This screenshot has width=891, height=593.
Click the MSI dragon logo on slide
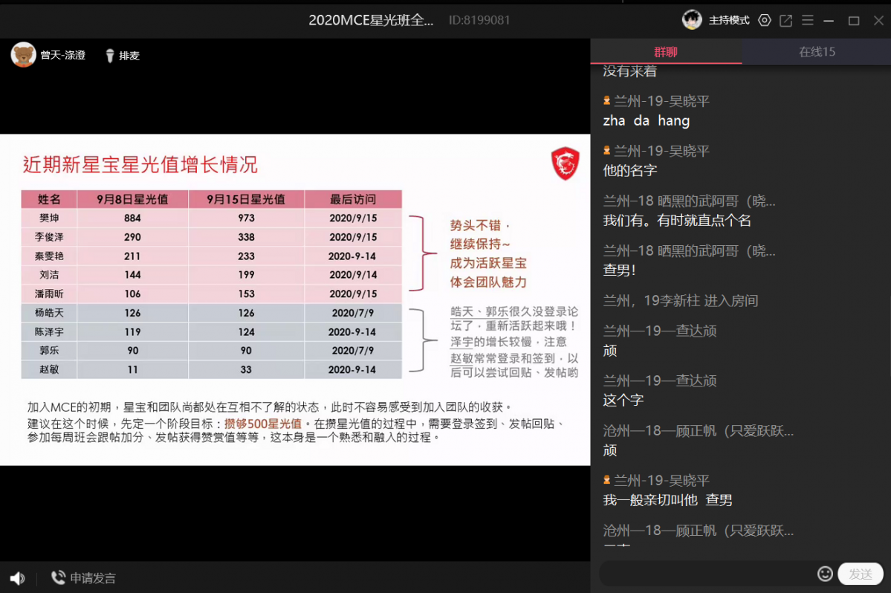coord(564,163)
